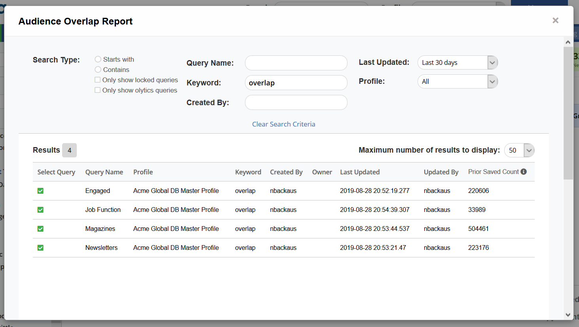Screen dimensions: 579x327
Task: Click timestamp 2019-08-28 20:54:39.307
Action: point(375,210)
